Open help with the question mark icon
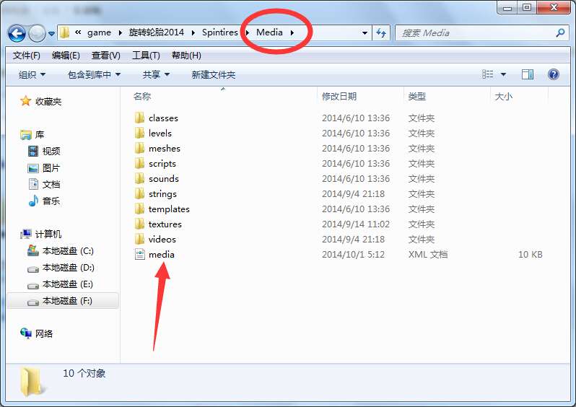 (553, 74)
